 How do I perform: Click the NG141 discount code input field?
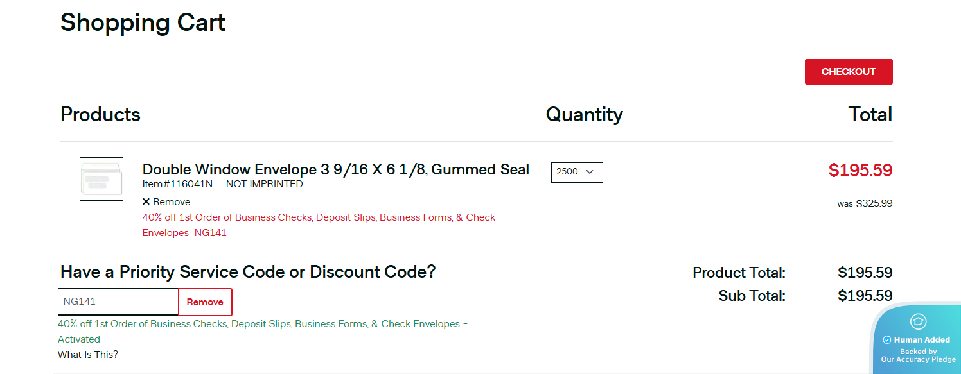(118, 302)
